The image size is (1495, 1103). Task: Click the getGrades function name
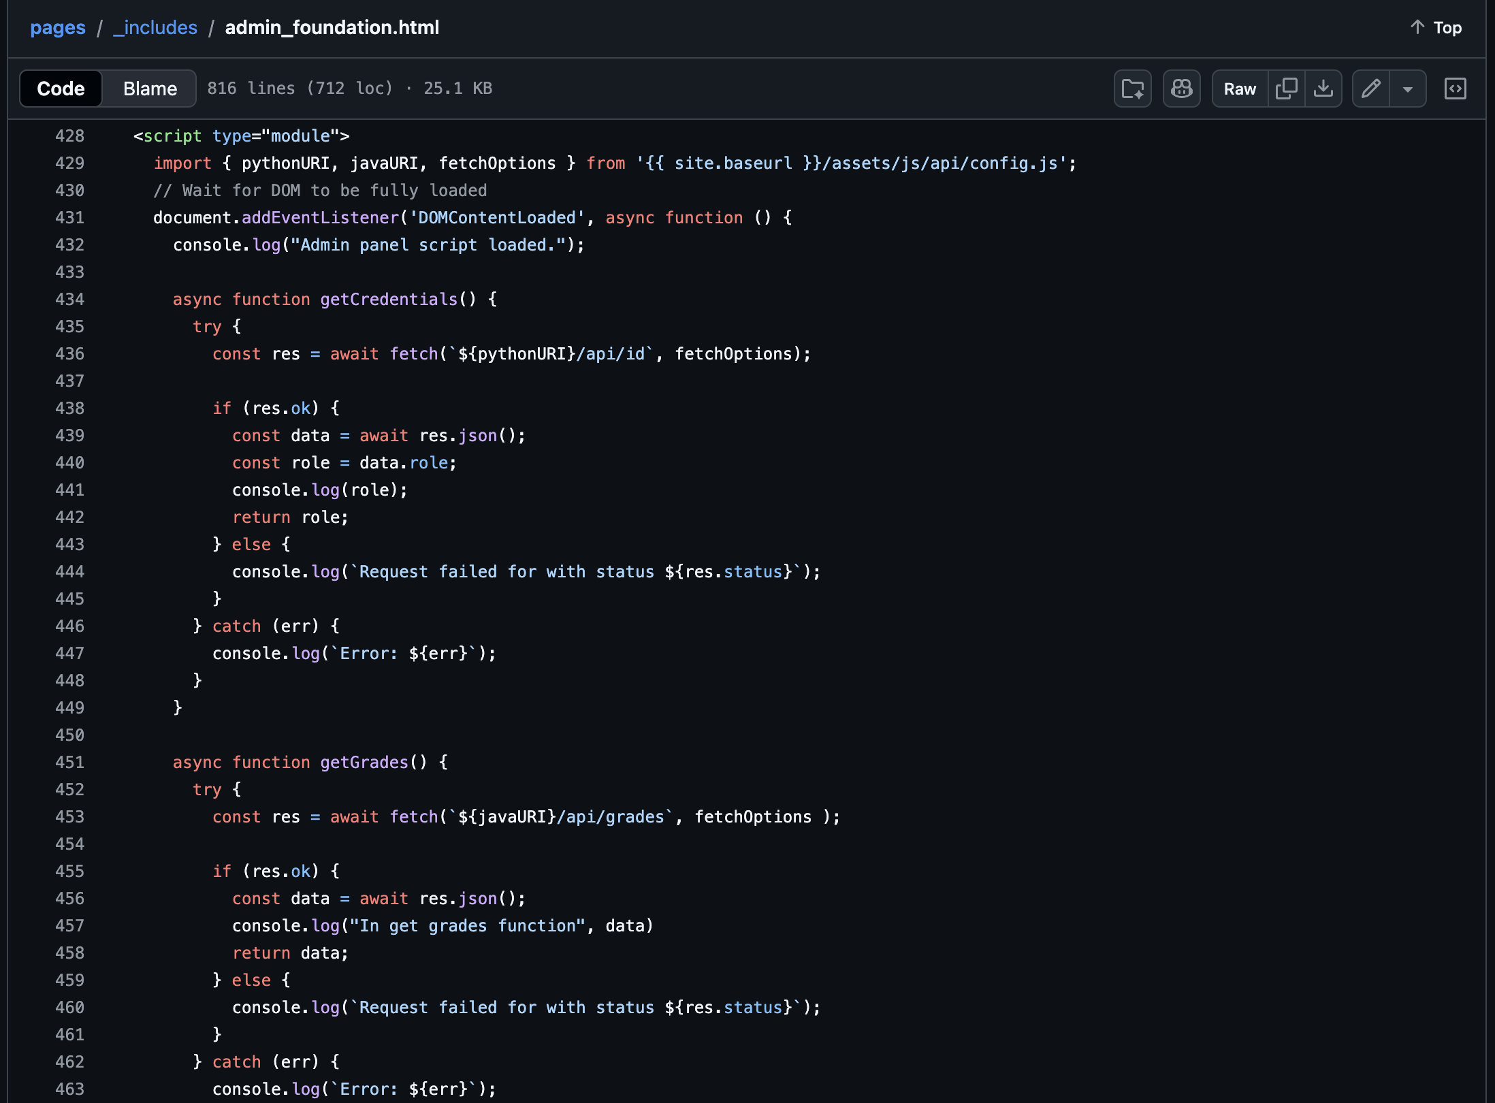point(364,762)
